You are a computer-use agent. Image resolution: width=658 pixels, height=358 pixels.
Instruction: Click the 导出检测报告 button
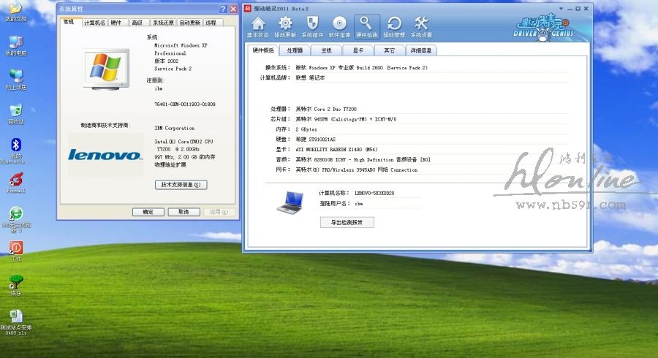coord(347,222)
